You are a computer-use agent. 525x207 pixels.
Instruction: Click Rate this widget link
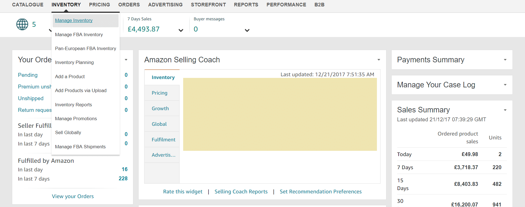click(183, 192)
